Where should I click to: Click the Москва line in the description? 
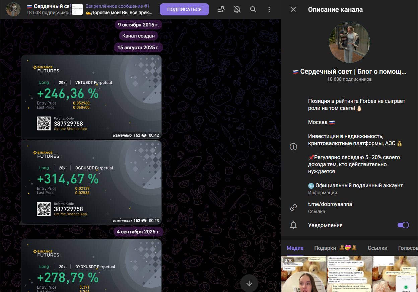322,122
